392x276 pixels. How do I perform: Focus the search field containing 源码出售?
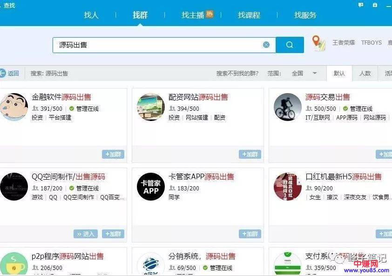pyautogui.click(x=158, y=45)
